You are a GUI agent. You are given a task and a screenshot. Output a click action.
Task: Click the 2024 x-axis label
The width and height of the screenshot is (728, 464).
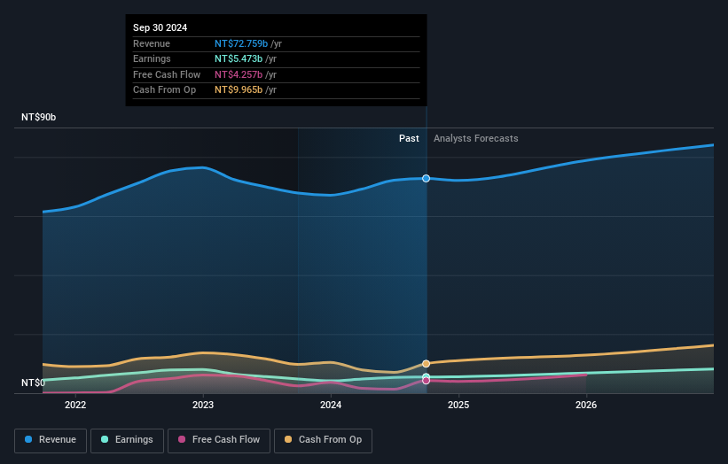click(331, 405)
